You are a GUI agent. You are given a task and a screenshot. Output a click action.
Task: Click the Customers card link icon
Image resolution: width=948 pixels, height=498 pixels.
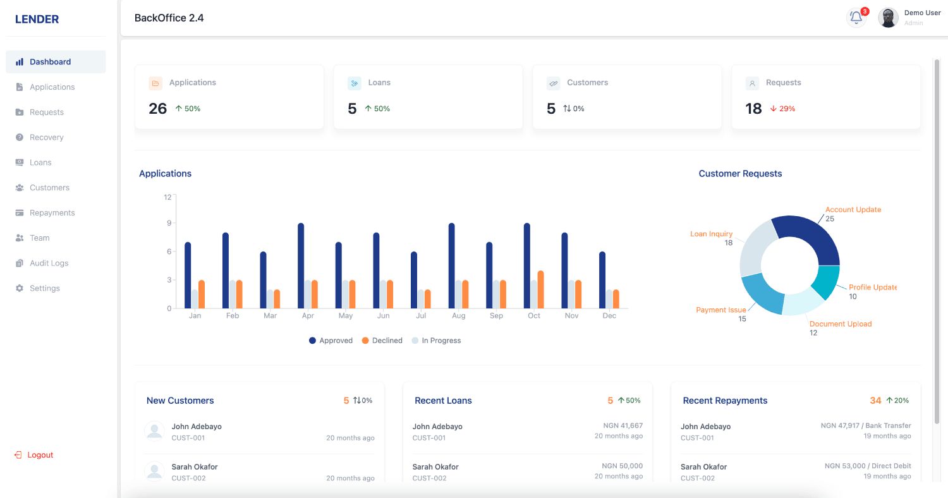[554, 83]
